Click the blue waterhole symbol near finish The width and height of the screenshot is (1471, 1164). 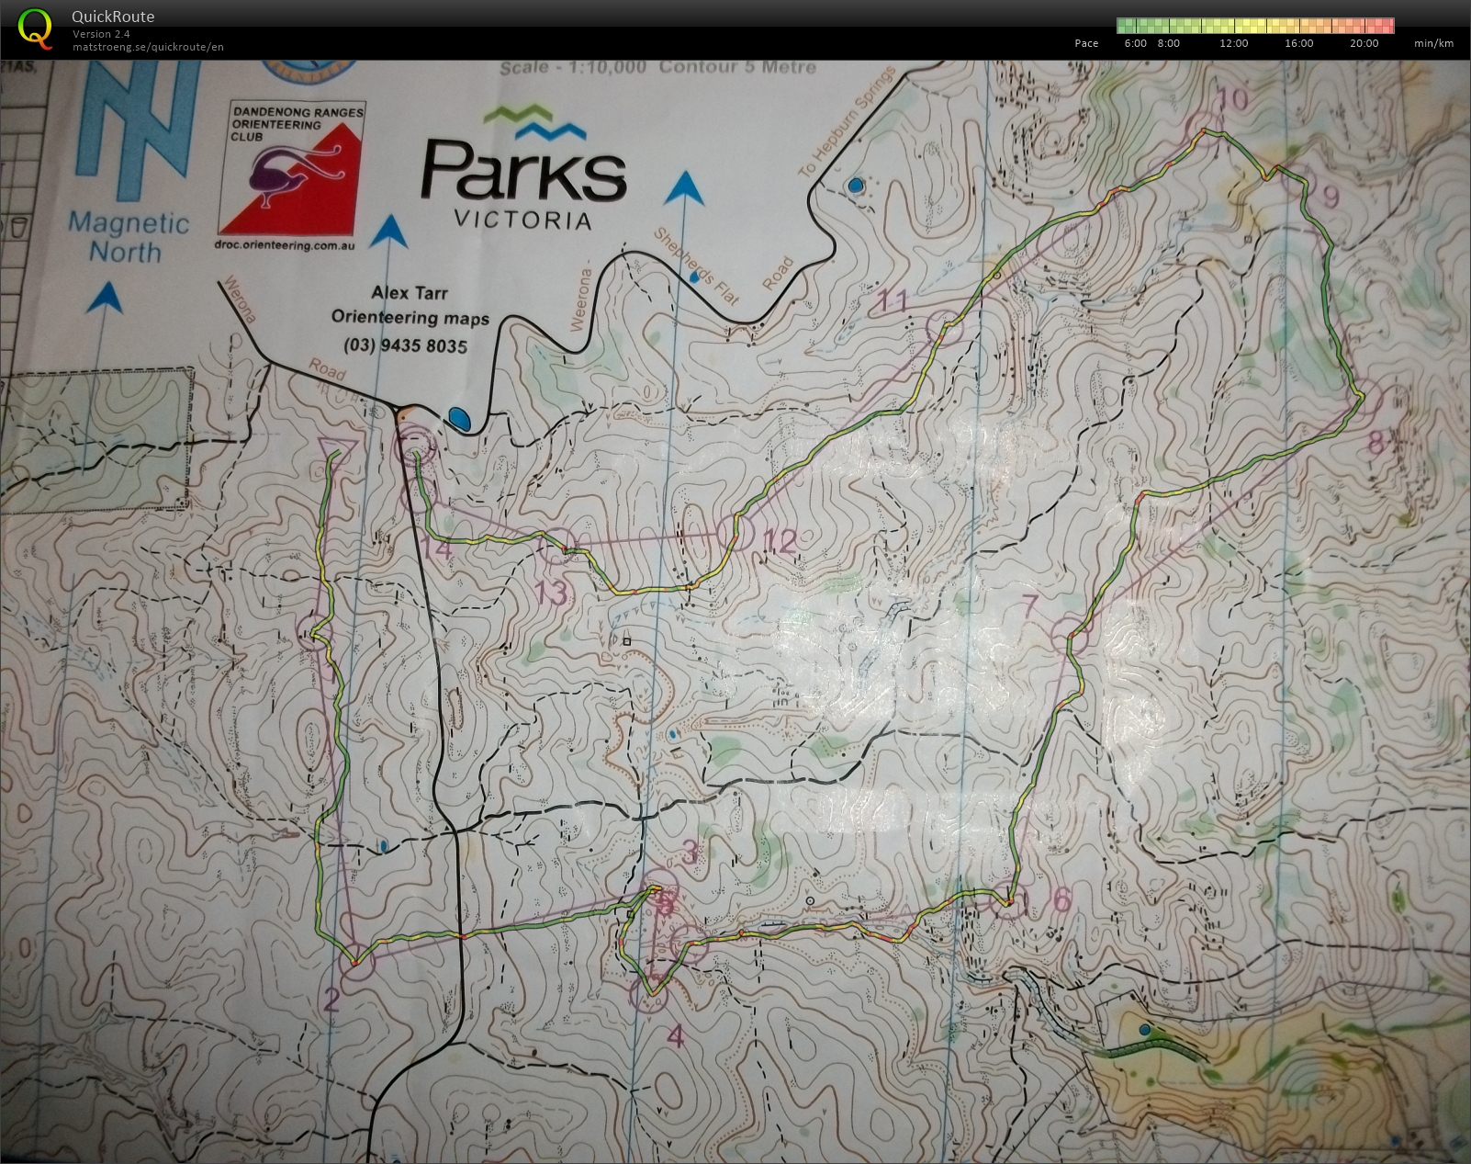(458, 420)
